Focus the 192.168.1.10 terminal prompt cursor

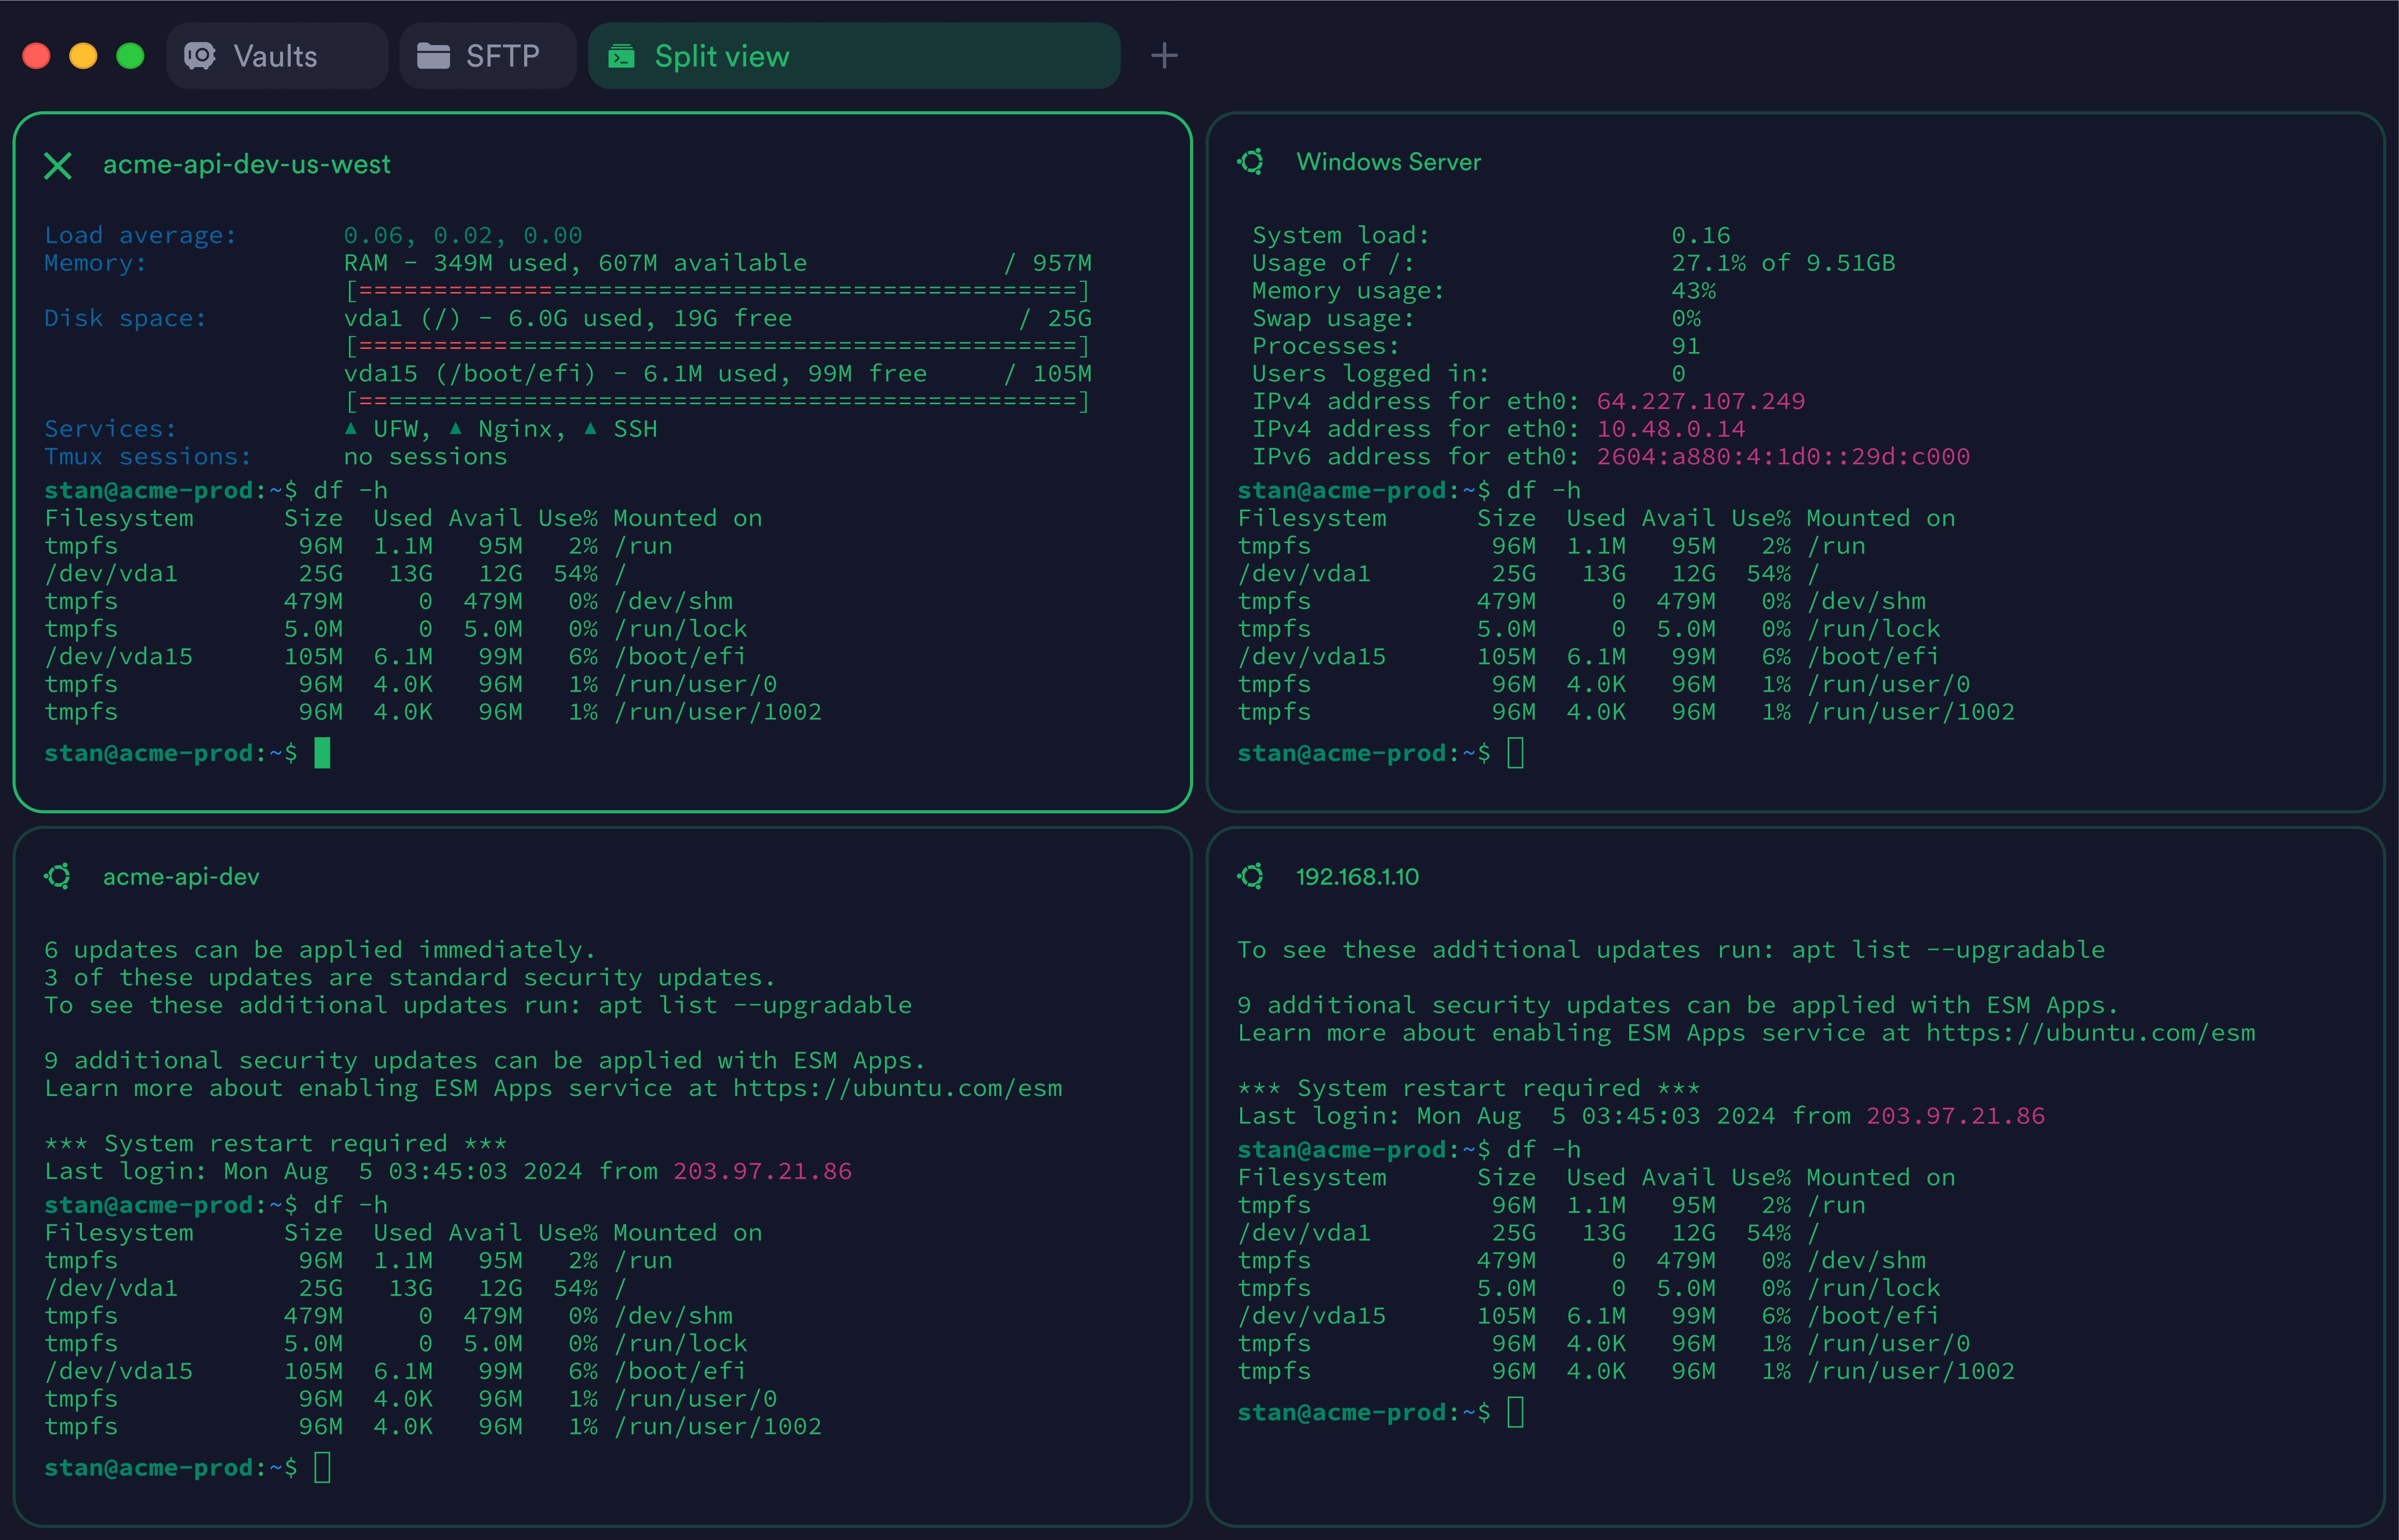[1515, 1413]
